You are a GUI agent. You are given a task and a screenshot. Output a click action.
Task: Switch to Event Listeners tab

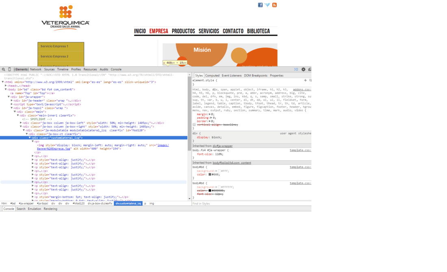click(232, 76)
